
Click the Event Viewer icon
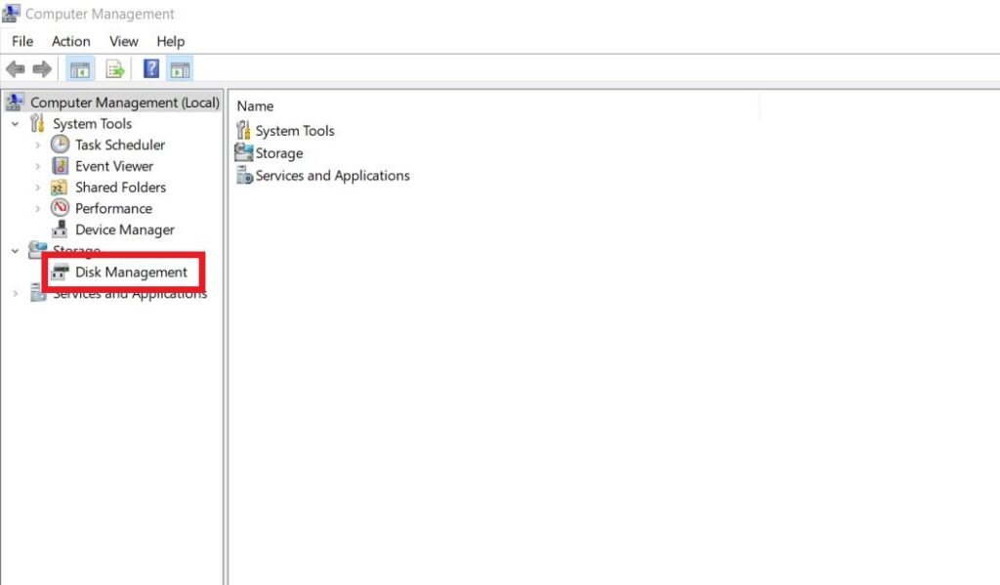[x=60, y=166]
